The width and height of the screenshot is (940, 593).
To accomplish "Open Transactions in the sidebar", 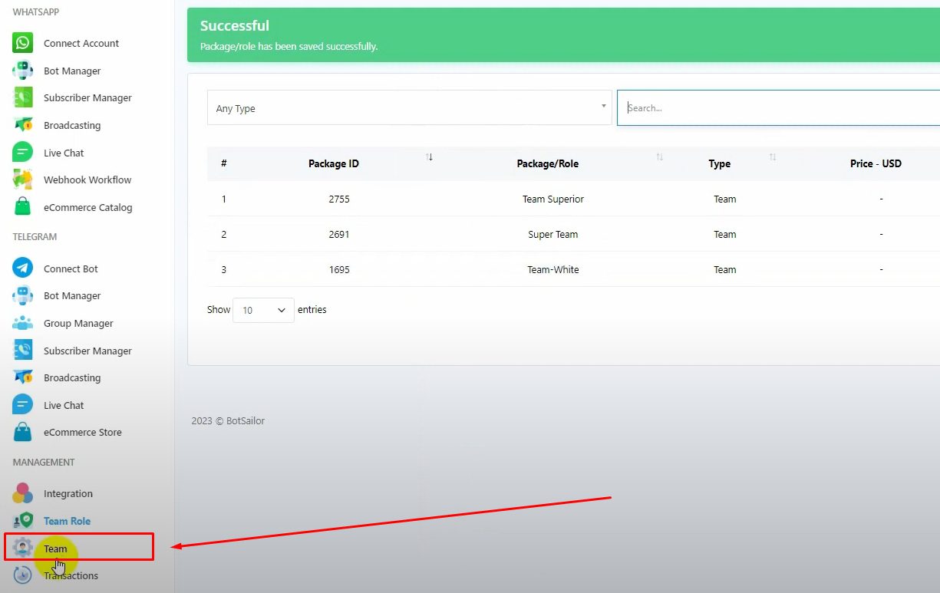I will point(71,576).
